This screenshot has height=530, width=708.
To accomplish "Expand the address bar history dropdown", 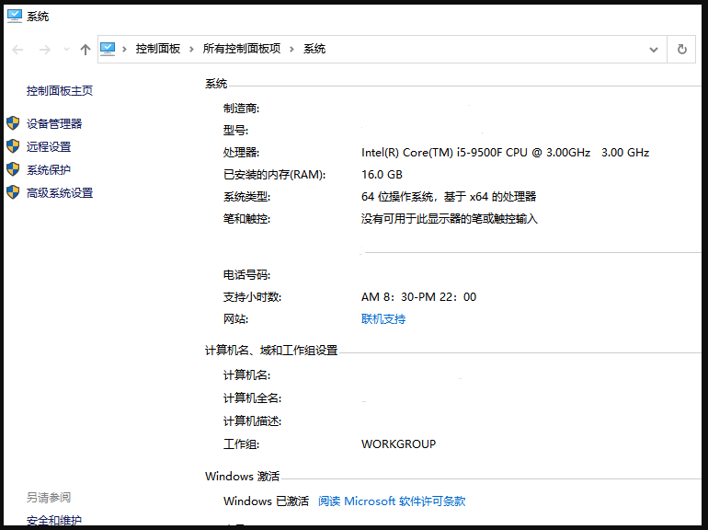I will click(654, 50).
